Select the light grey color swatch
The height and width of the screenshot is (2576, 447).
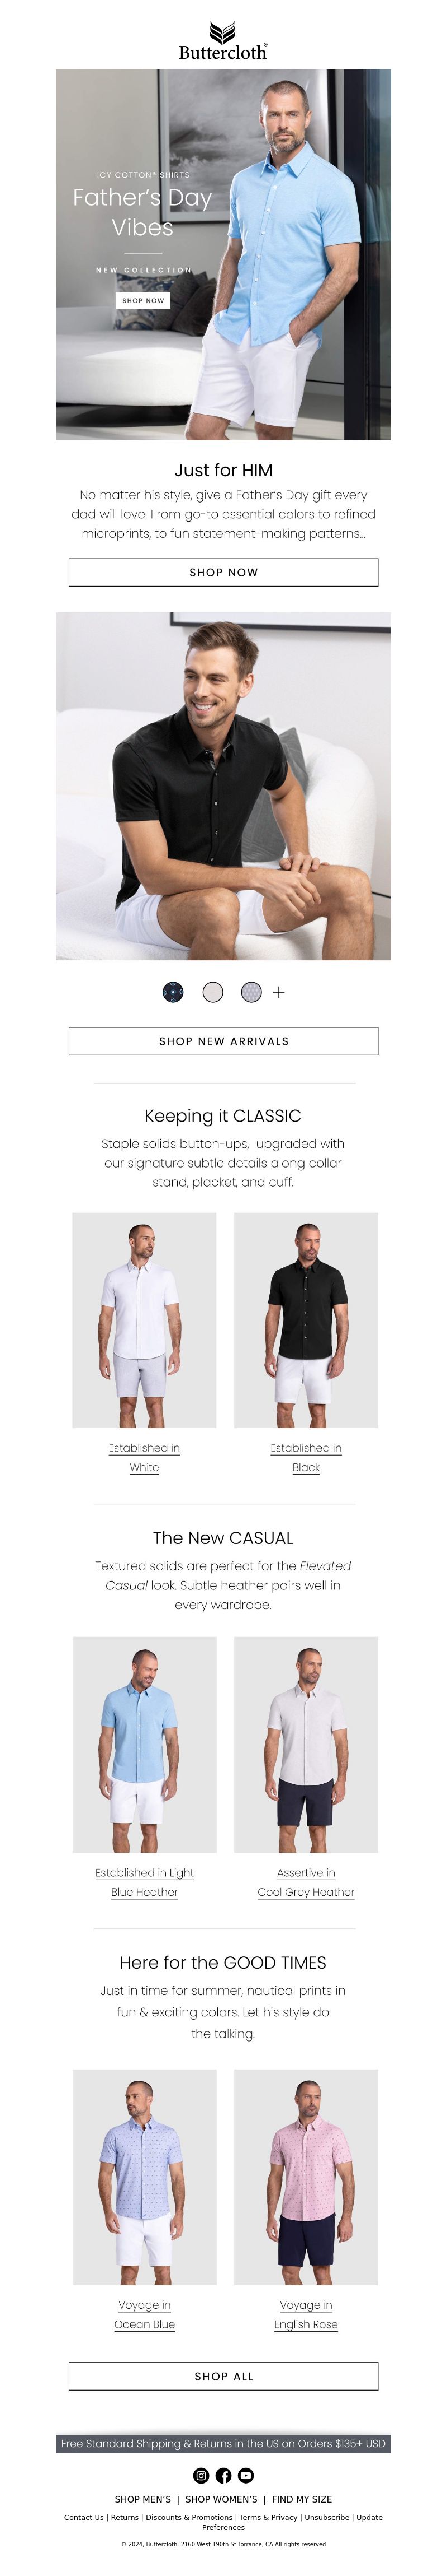212,992
